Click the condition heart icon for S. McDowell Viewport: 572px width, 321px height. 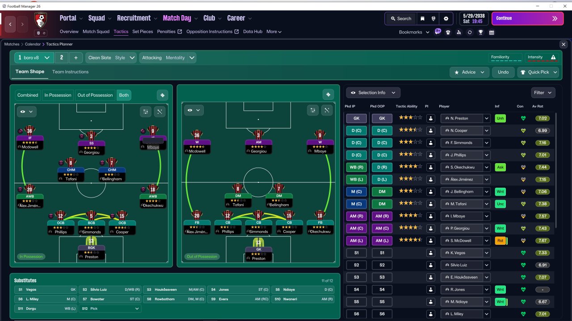(x=523, y=241)
